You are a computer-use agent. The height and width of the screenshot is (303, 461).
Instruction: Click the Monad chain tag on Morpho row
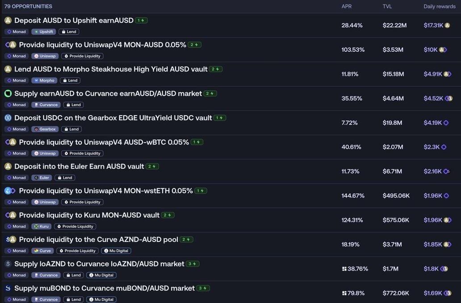coord(17,80)
